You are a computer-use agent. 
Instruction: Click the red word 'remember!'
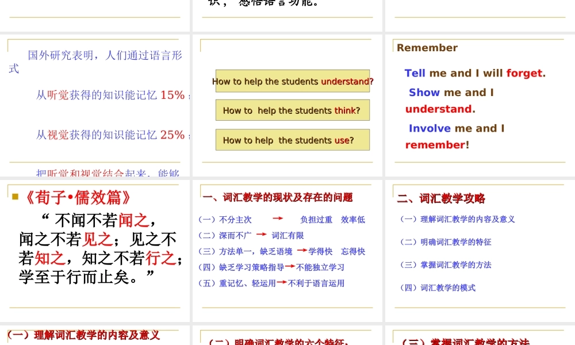click(437, 145)
